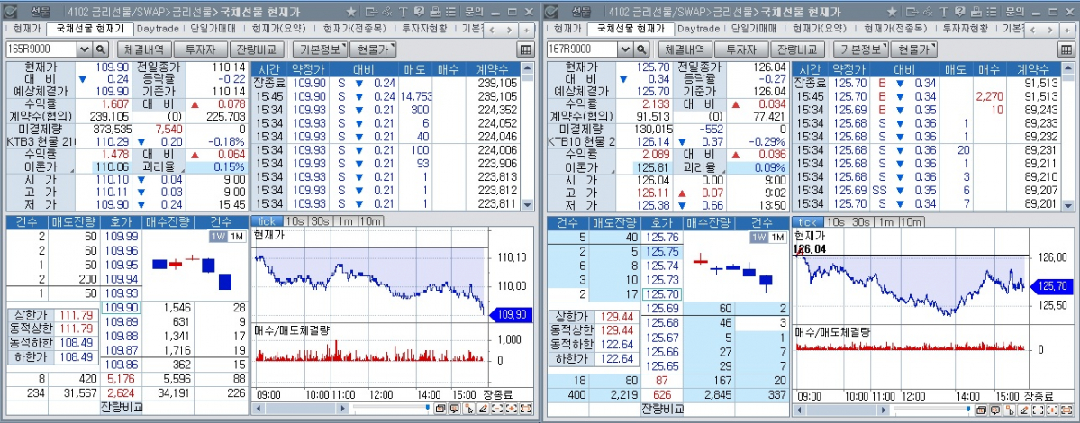Click the zoom in chart icon in left window
The height and width of the screenshot is (423, 1080).
point(512,409)
